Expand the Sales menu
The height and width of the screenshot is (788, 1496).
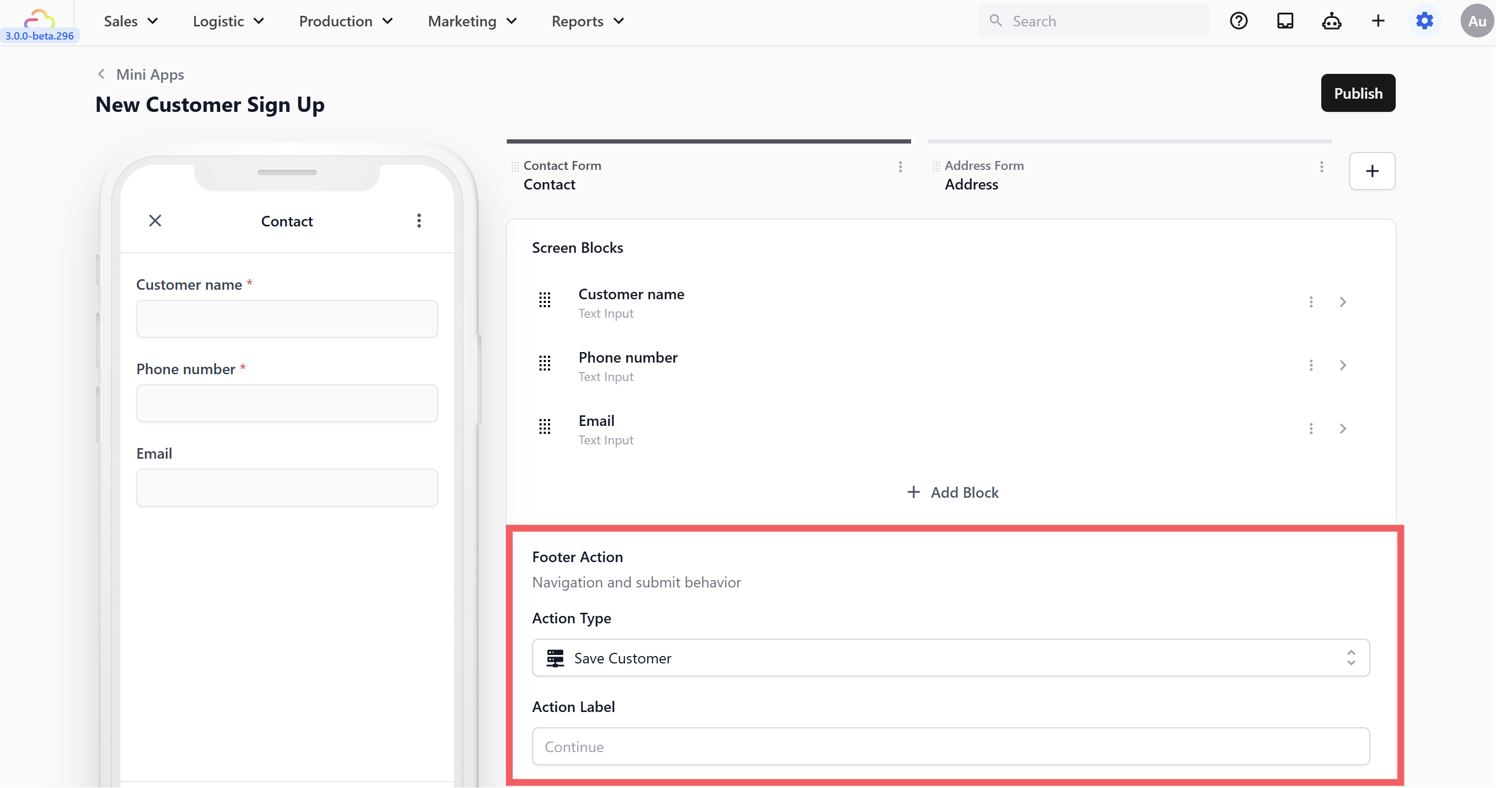[x=131, y=22]
